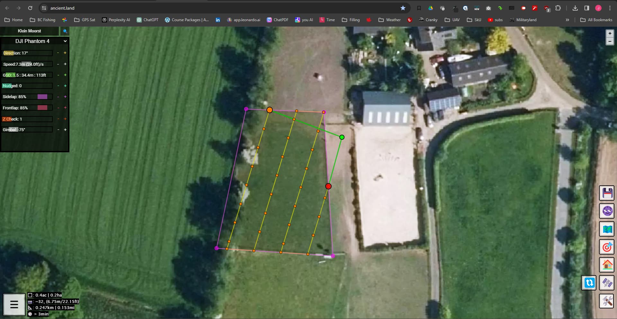Click the green home point marker
Screen dimensions: 617x319
pyautogui.click(x=342, y=137)
